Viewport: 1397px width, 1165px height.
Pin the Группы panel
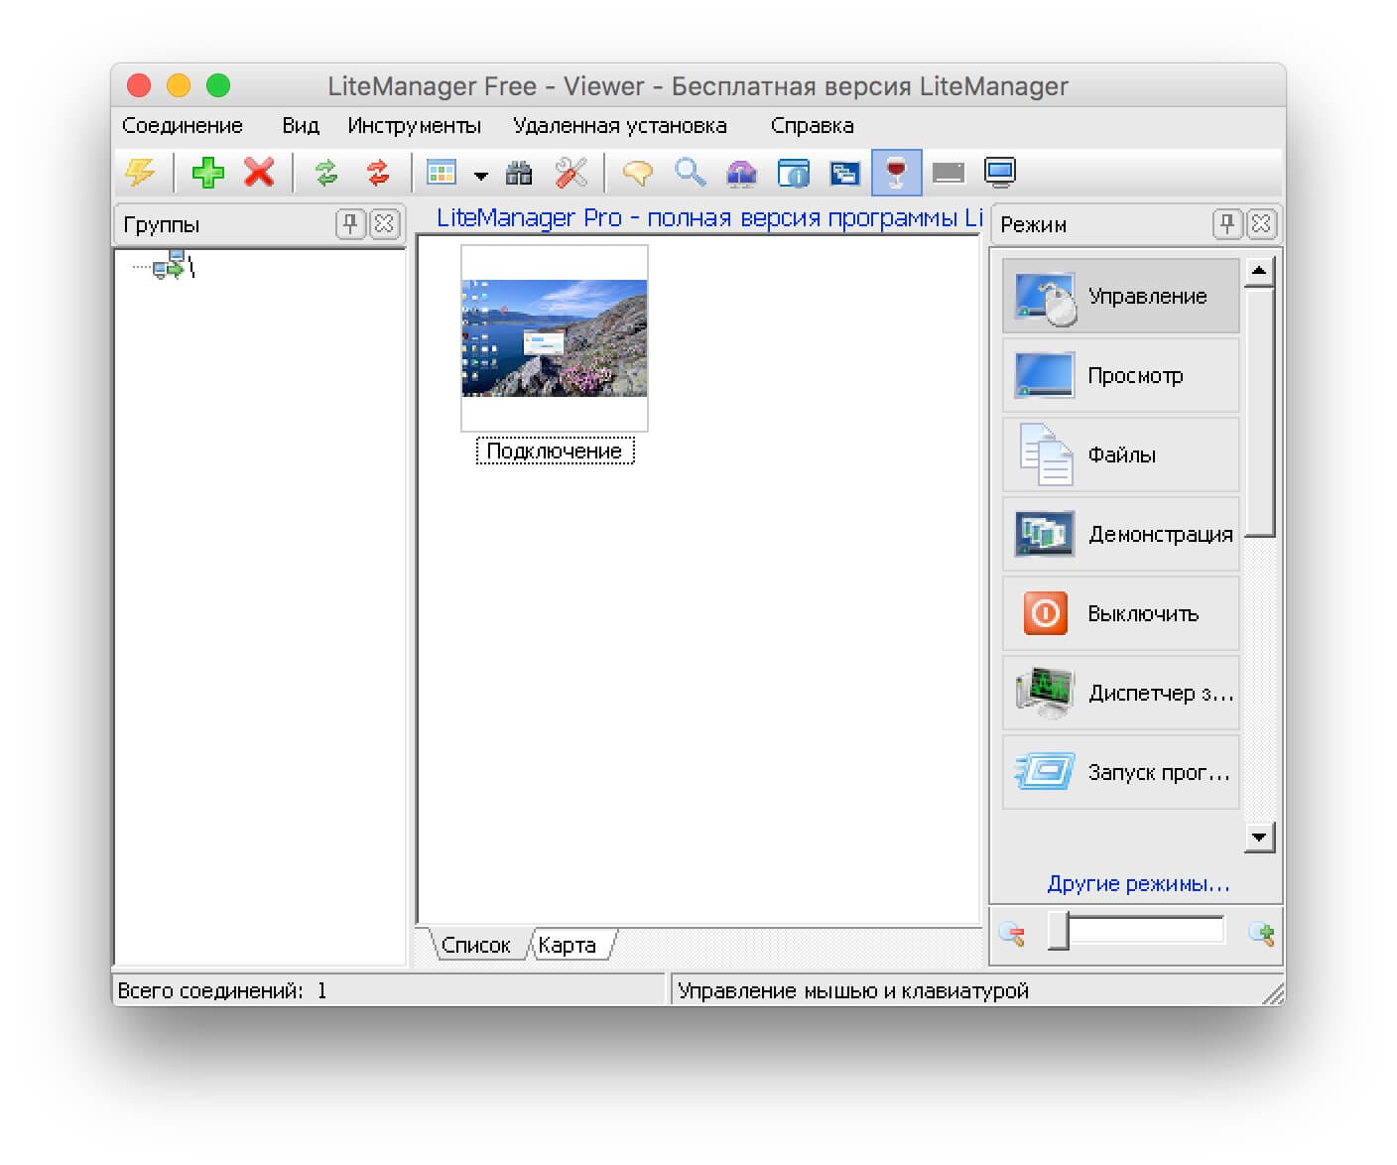350,224
